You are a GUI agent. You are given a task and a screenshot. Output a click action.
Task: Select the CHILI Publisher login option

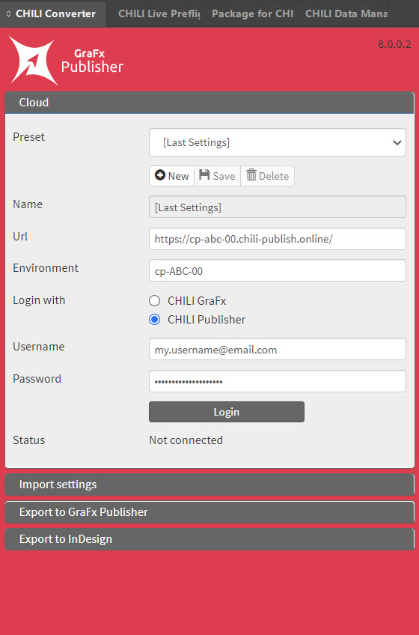coord(154,320)
